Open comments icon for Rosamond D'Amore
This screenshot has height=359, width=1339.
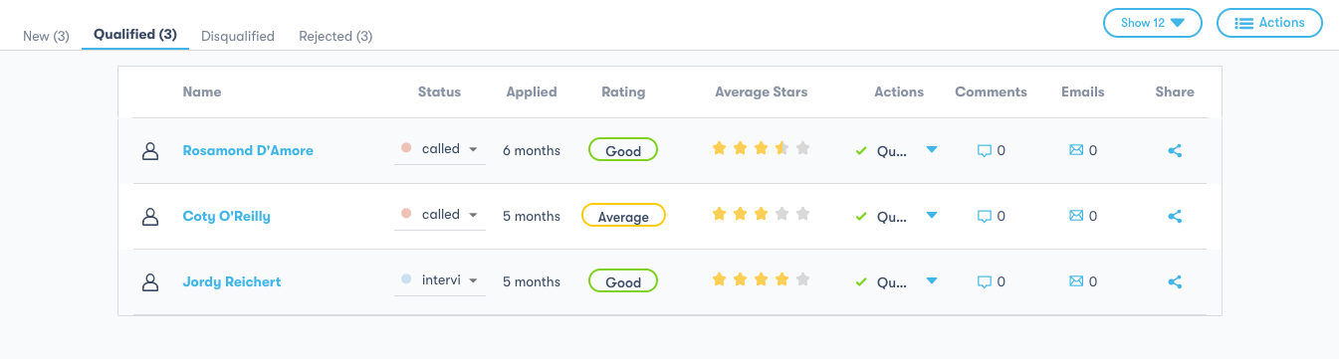[985, 151]
